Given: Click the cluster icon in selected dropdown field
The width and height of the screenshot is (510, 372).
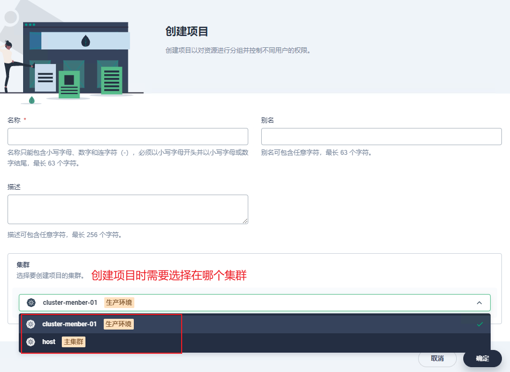Looking at the screenshot, I should coord(31,303).
